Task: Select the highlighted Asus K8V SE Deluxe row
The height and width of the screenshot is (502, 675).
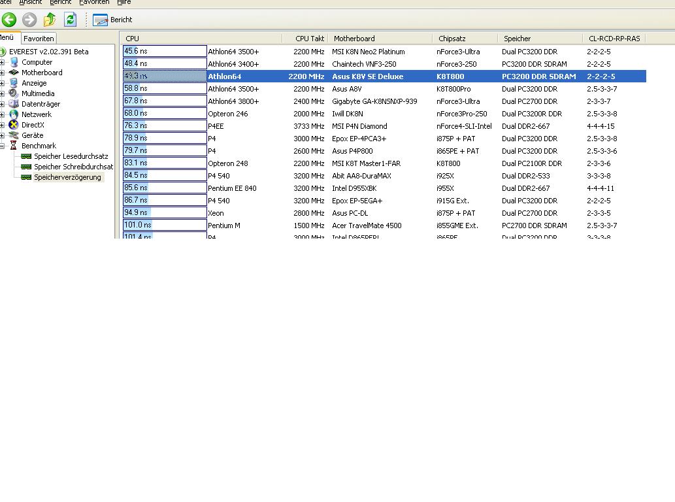Action: coord(384,76)
